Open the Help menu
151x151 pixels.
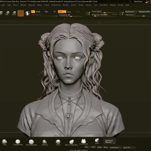[127, 5]
